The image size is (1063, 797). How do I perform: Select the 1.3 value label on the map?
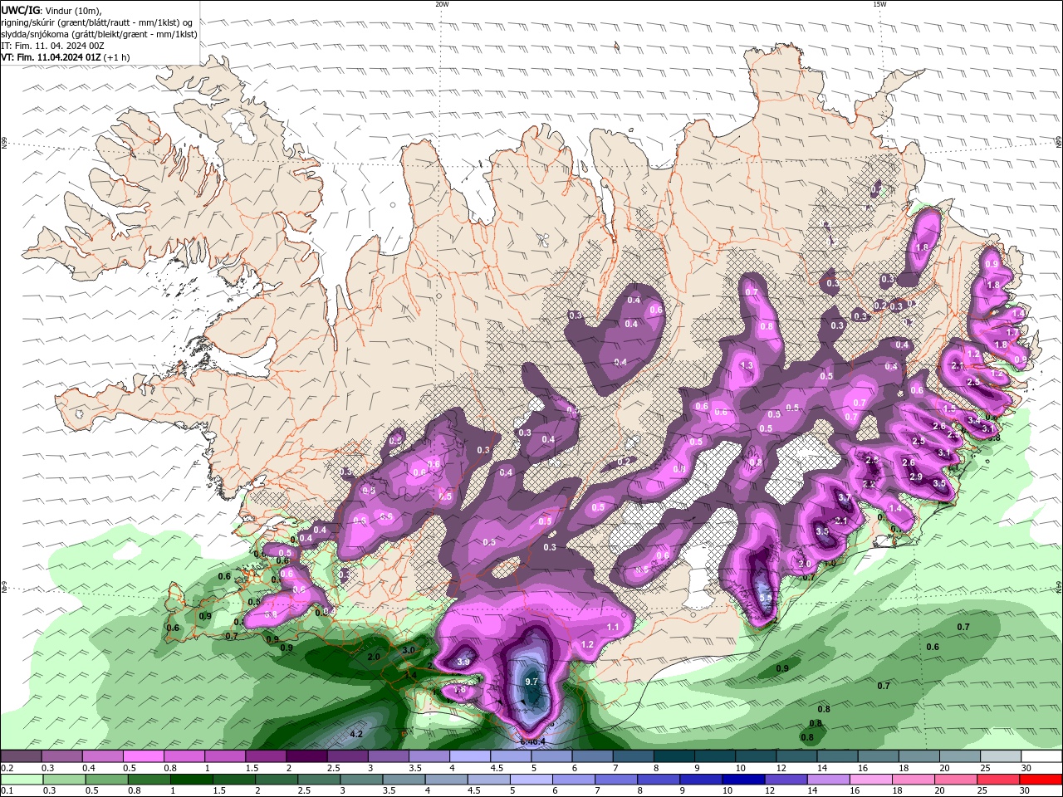click(x=747, y=365)
